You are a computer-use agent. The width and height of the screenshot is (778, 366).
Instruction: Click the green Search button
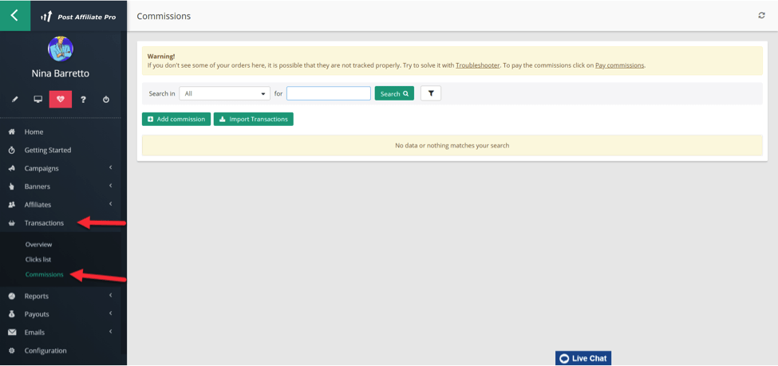point(394,93)
